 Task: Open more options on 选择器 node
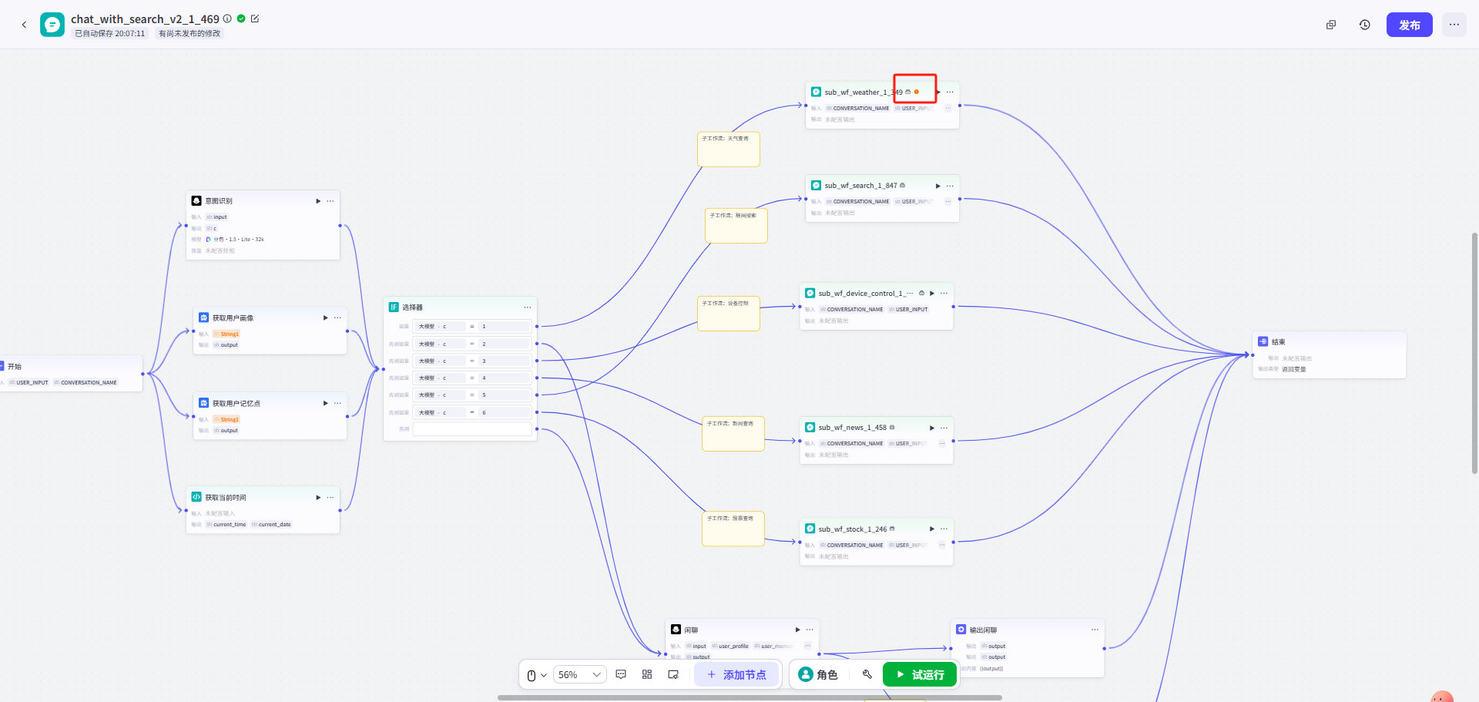[x=528, y=307]
